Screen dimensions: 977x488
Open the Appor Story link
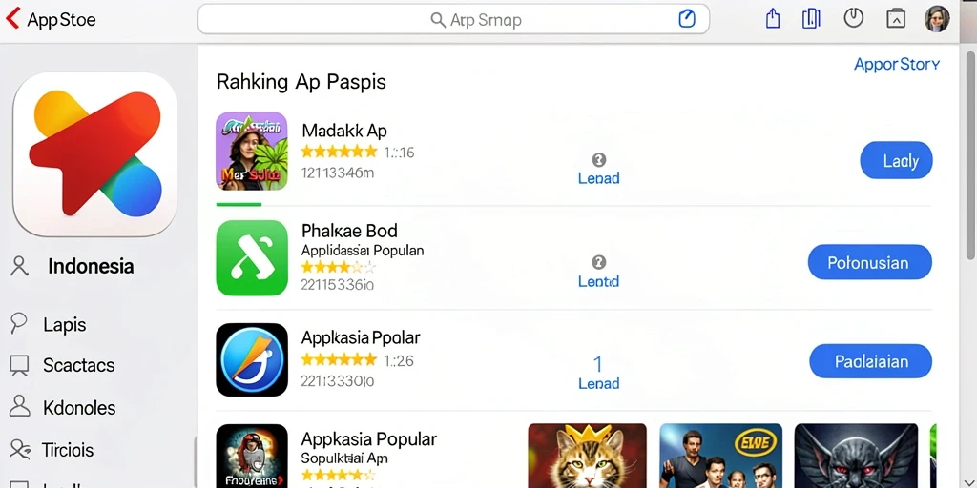tap(897, 64)
